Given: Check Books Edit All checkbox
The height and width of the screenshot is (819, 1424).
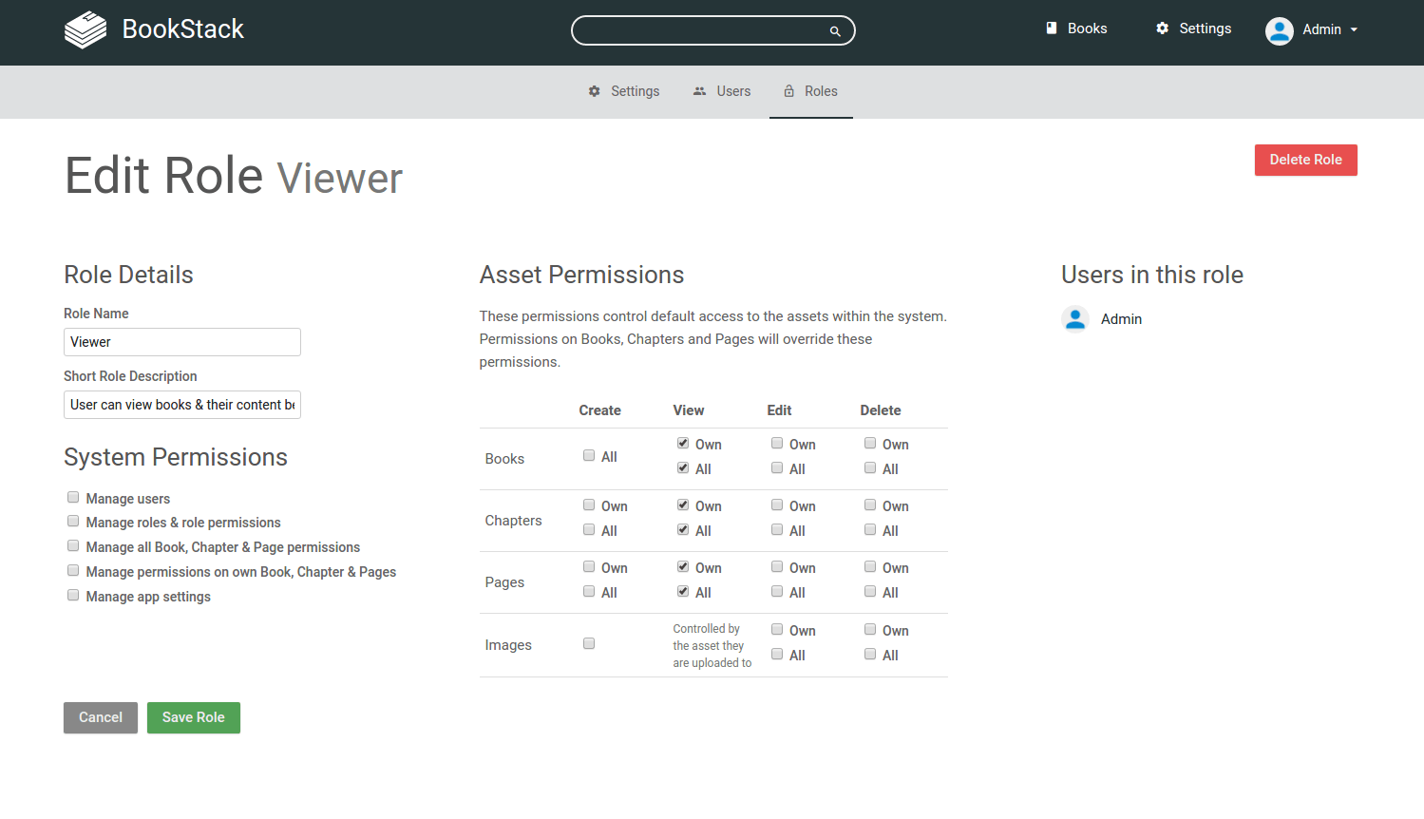Looking at the screenshot, I should click(x=777, y=467).
